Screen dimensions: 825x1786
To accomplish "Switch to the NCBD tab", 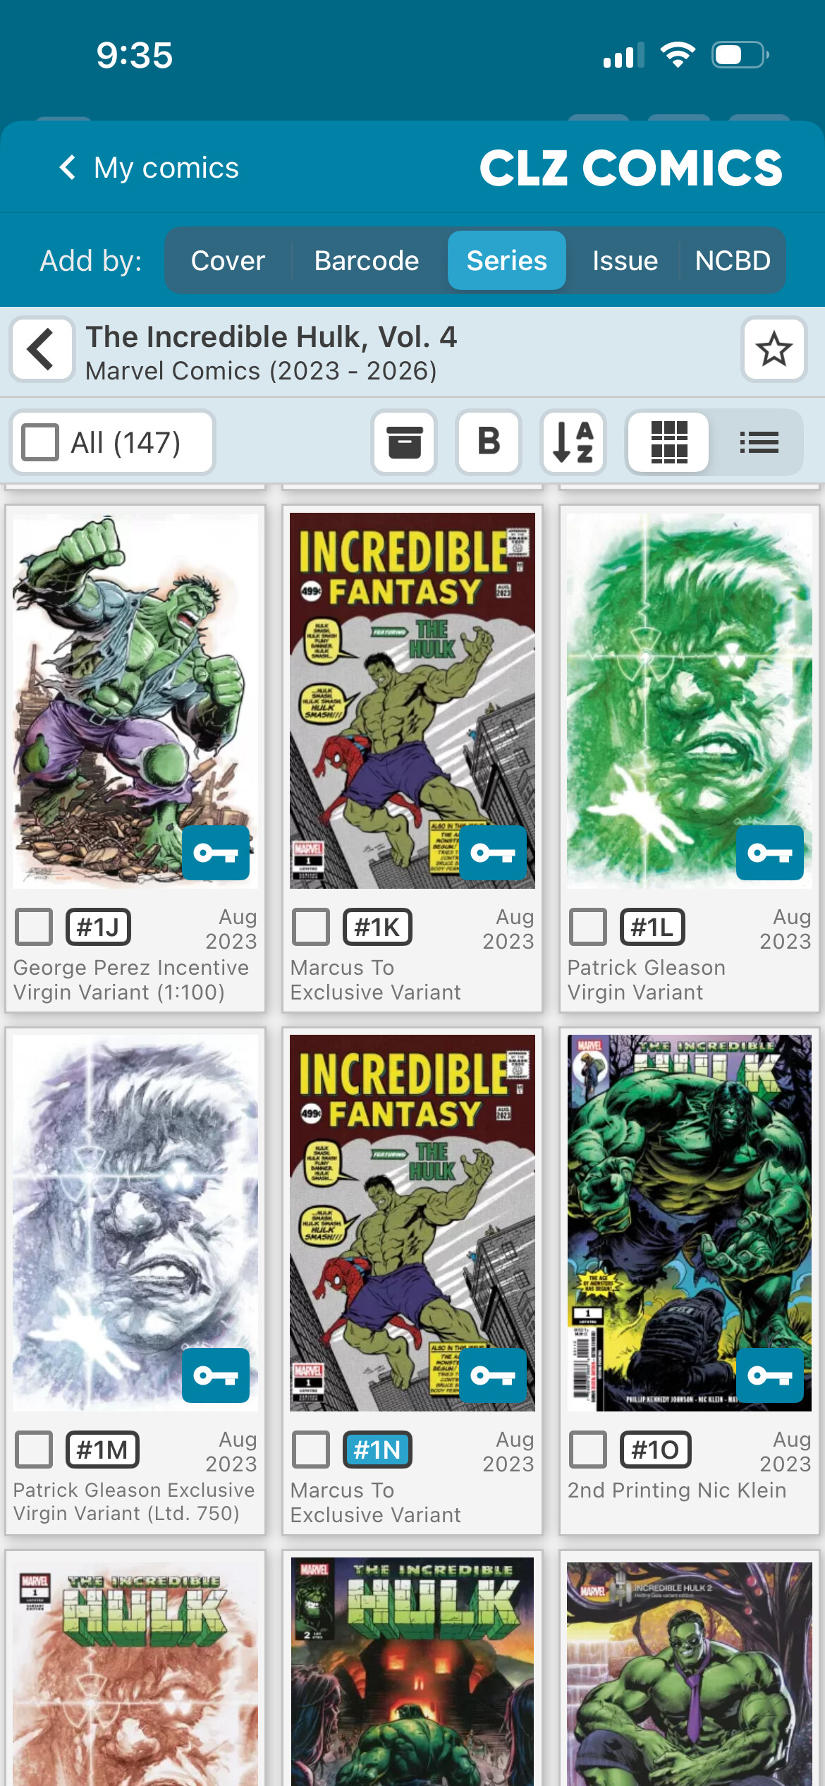I will tap(733, 260).
